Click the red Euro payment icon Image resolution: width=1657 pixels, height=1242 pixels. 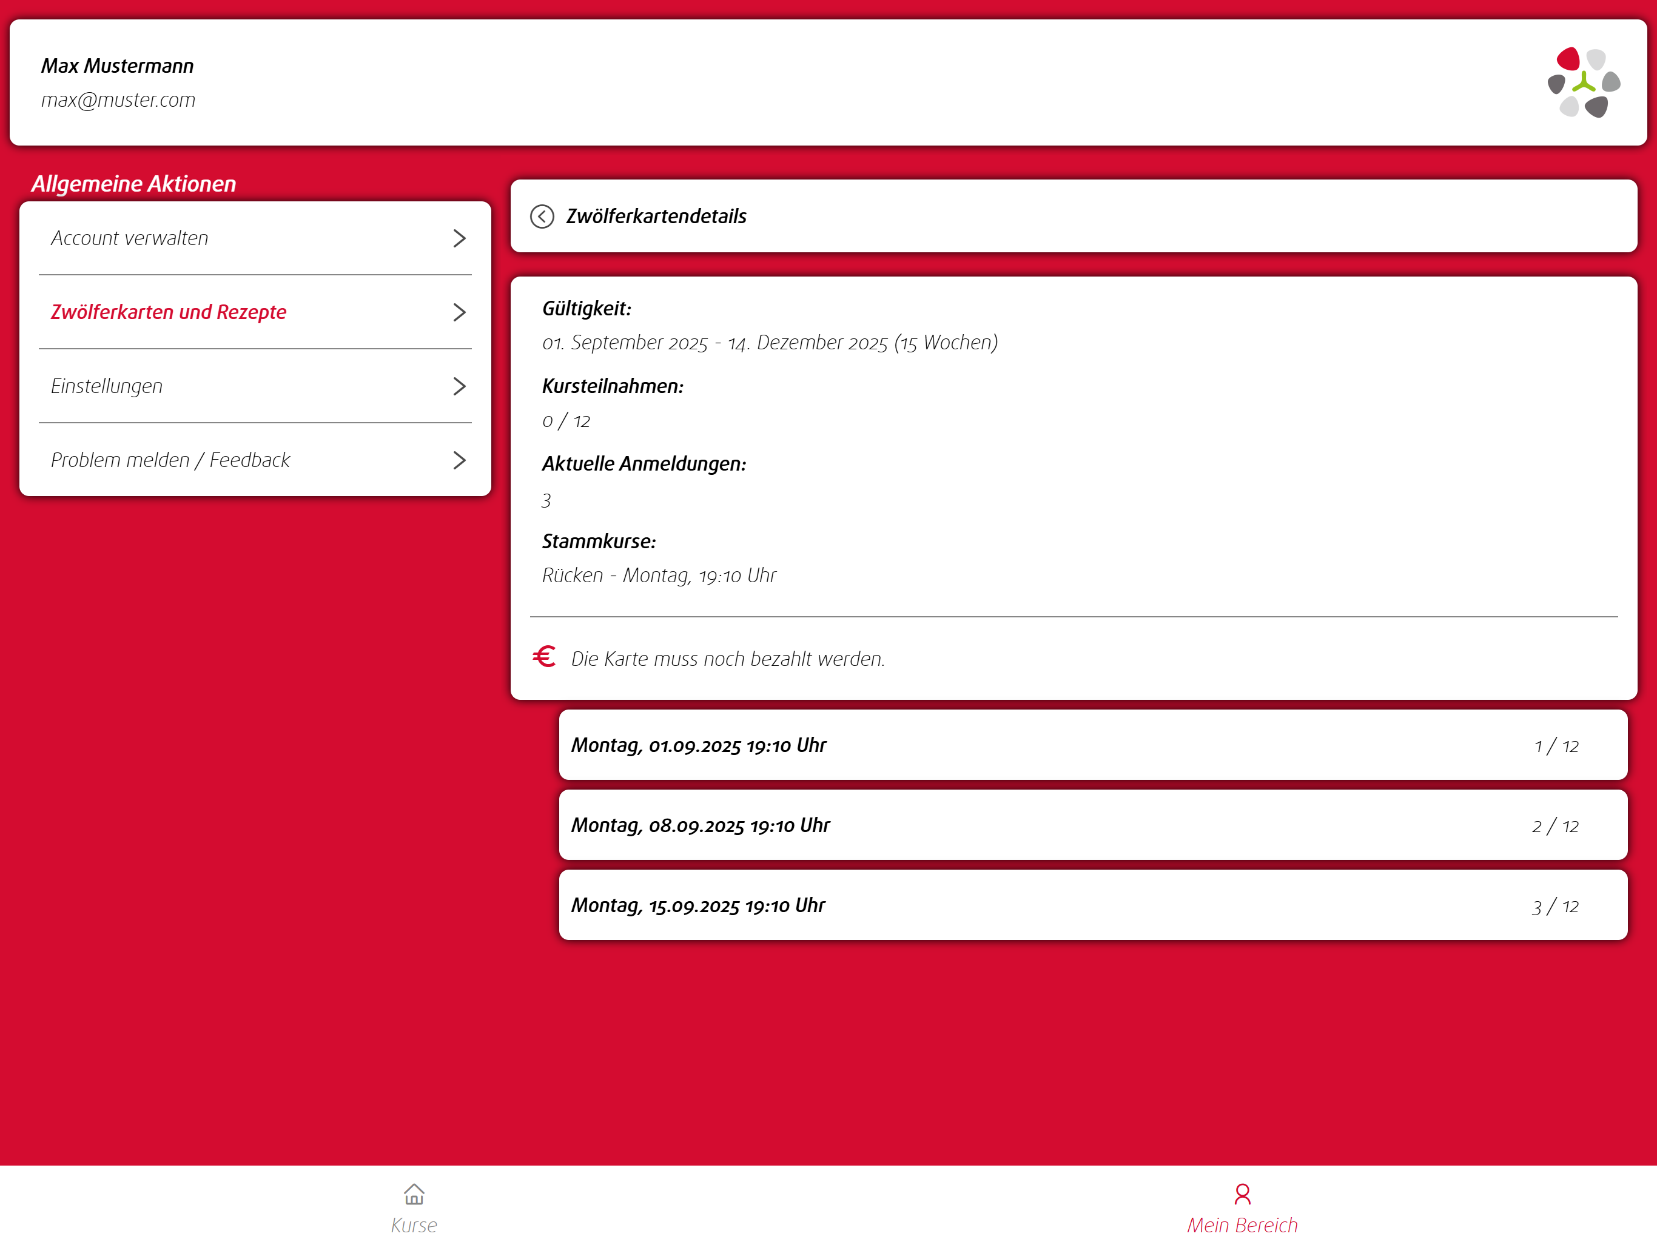click(x=544, y=656)
